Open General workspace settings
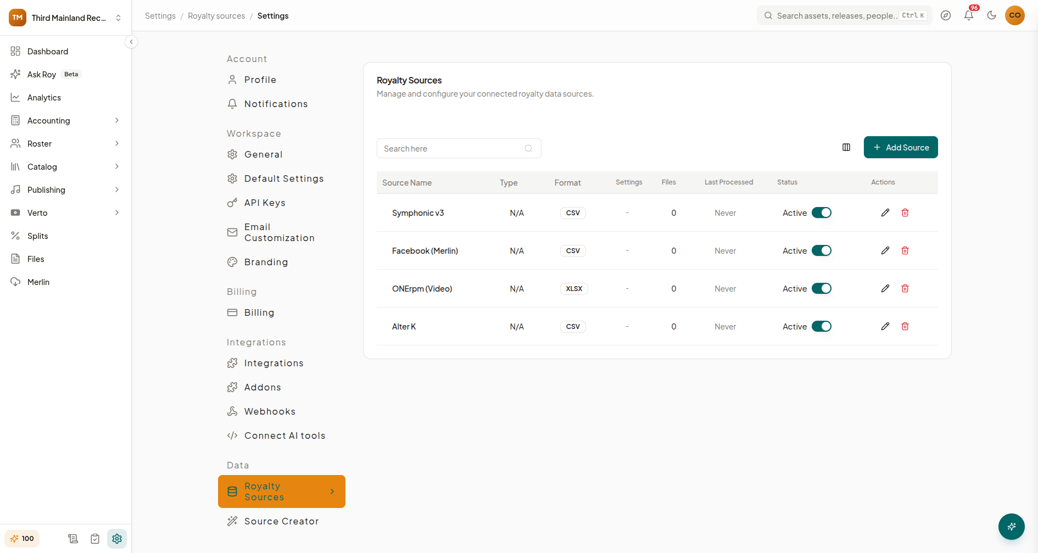This screenshot has height=553, width=1038. (x=282, y=154)
